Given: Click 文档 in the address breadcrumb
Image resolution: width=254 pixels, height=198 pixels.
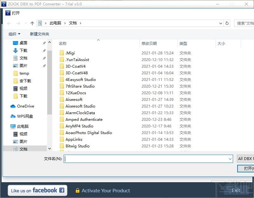Looking at the screenshot, I should pyautogui.click(x=73, y=23).
